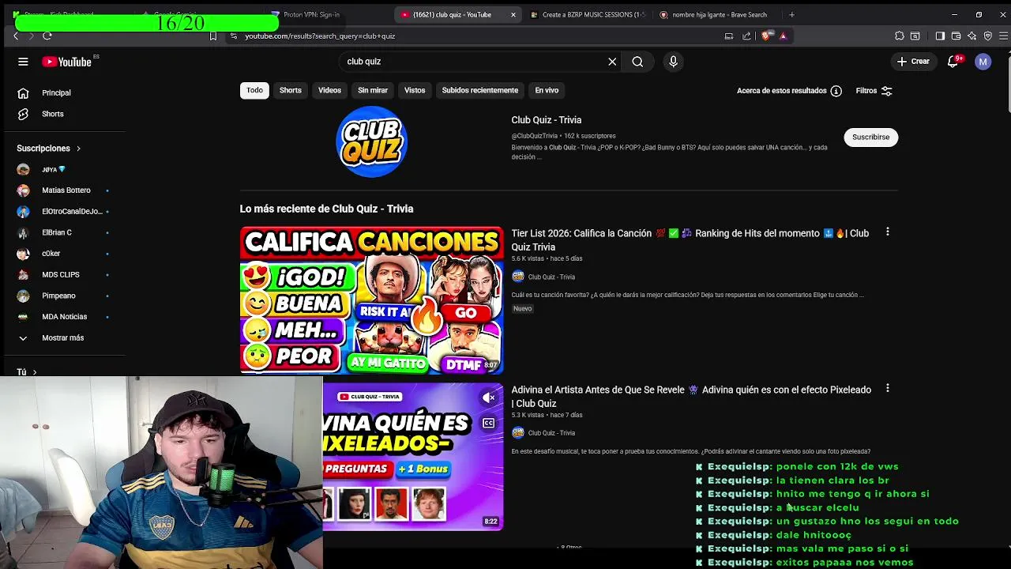Play the Califica Canciones thumbnail
The height and width of the screenshot is (569, 1011).
(371, 300)
